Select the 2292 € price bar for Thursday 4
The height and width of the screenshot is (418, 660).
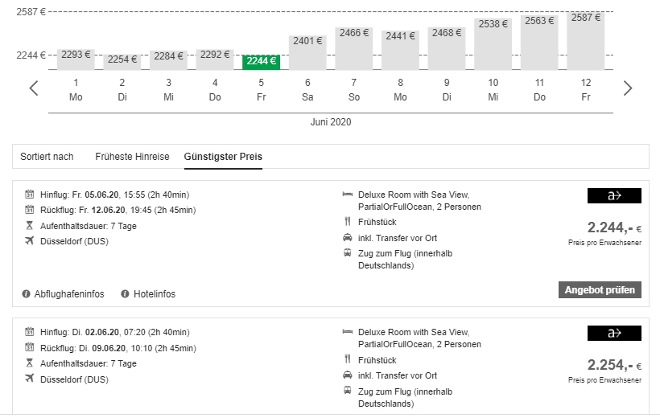215,59
